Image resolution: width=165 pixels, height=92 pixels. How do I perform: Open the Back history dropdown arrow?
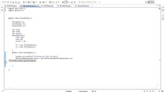[x=95, y=2]
